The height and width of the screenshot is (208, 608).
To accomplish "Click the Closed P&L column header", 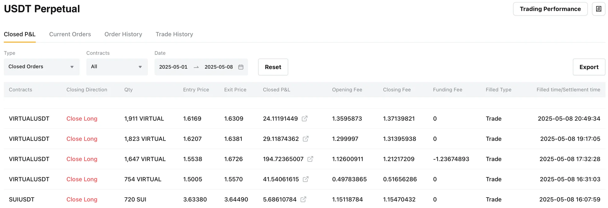I will (x=276, y=90).
